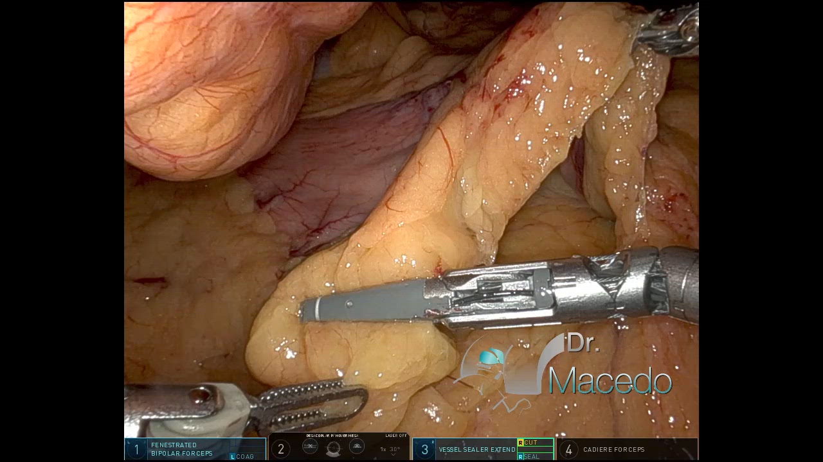Click the SEAL energy label
Image resolution: width=823 pixels, height=462 pixels.
pyautogui.click(x=532, y=457)
